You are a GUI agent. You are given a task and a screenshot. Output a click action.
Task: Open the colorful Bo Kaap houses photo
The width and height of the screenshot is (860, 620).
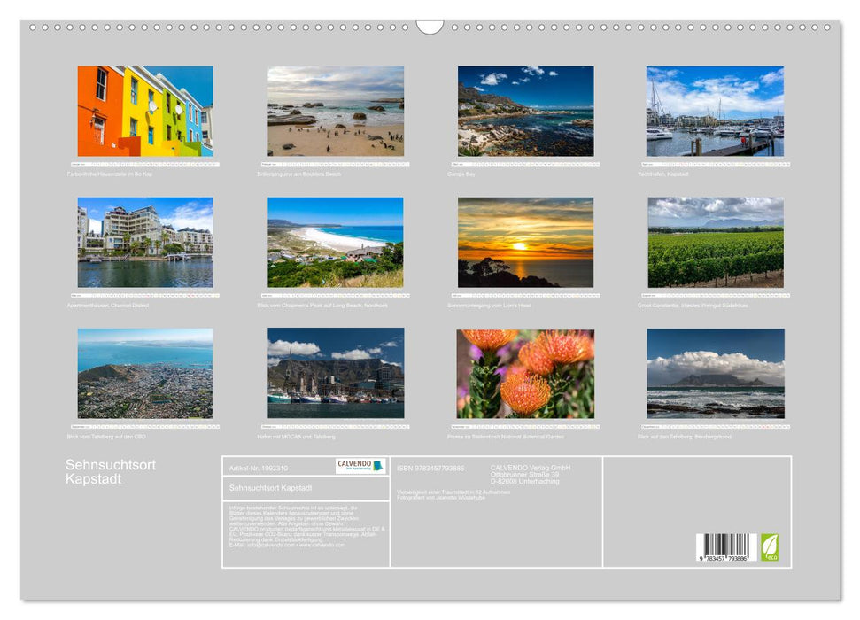coord(145,112)
